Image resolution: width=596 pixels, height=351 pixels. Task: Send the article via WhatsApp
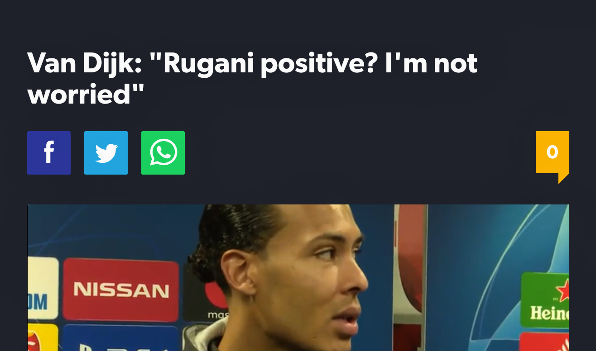click(x=163, y=153)
